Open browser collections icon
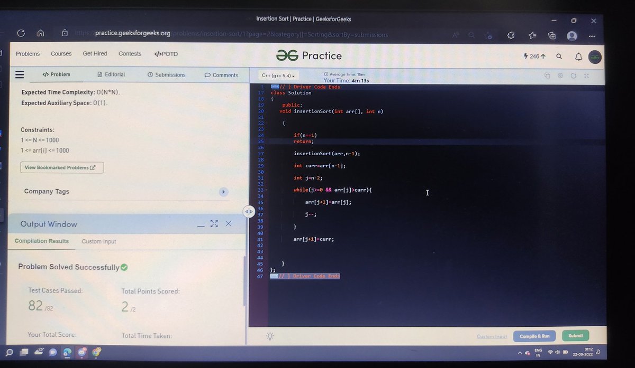This screenshot has height=368, width=635. (x=552, y=35)
